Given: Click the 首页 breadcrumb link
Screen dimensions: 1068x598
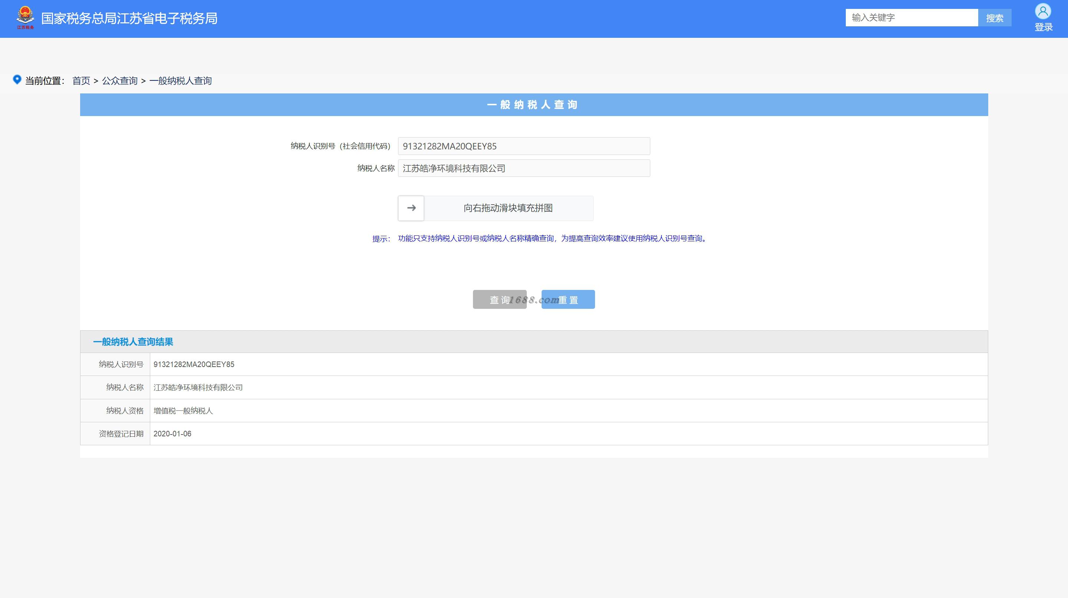Looking at the screenshot, I should point(81,81).
